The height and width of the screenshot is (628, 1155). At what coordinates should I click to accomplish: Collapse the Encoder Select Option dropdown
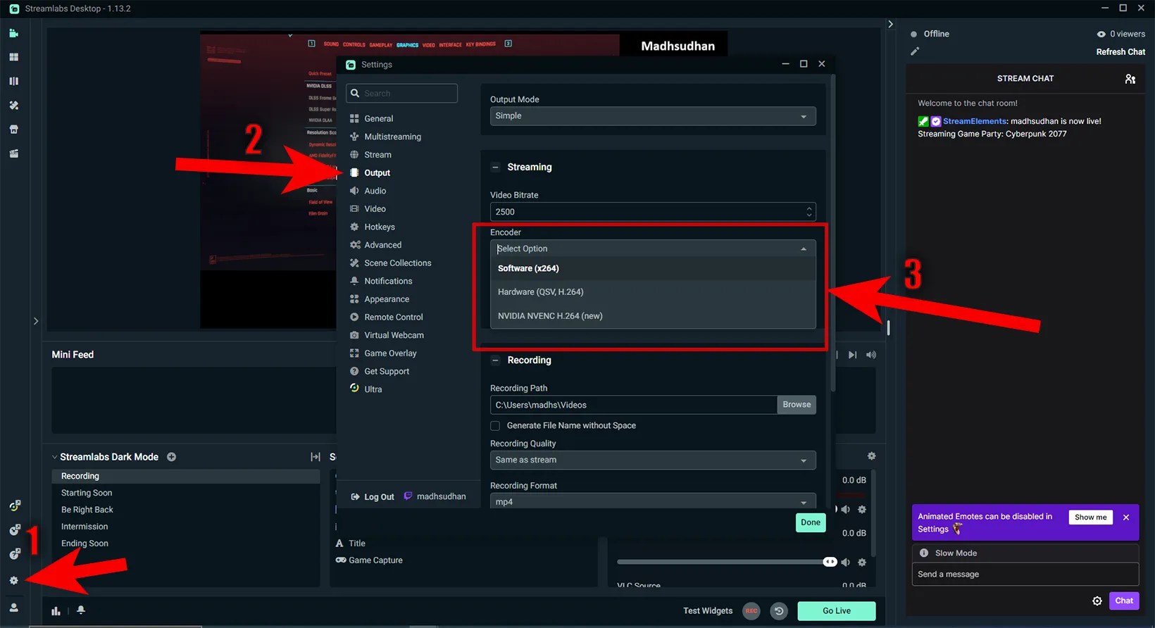(653, 249)
